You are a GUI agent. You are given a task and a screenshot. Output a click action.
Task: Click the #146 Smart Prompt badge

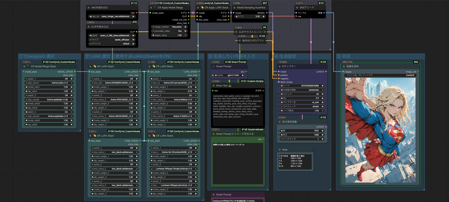(x=236, y=62)
